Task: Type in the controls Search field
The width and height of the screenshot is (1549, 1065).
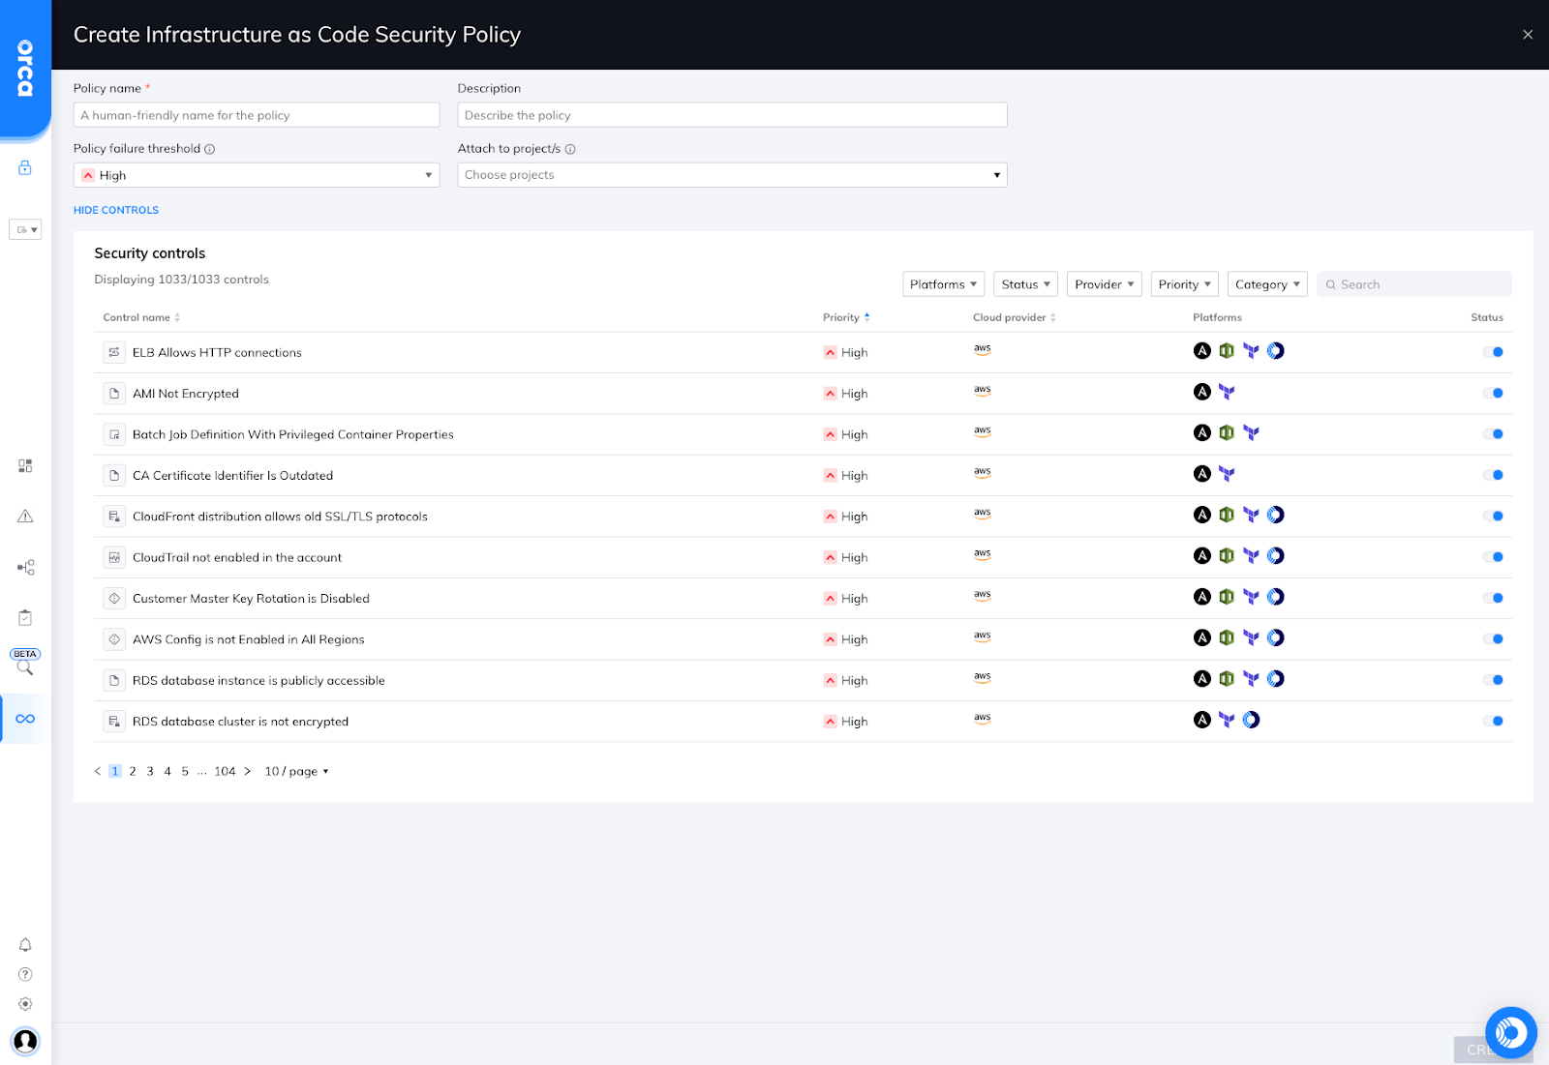Action: point(1413,283)
